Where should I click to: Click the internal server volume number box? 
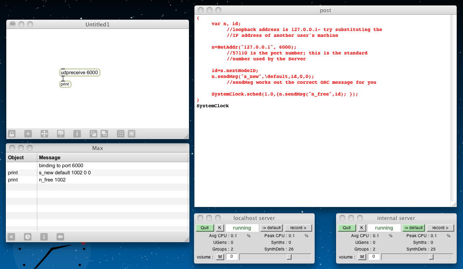374,256
